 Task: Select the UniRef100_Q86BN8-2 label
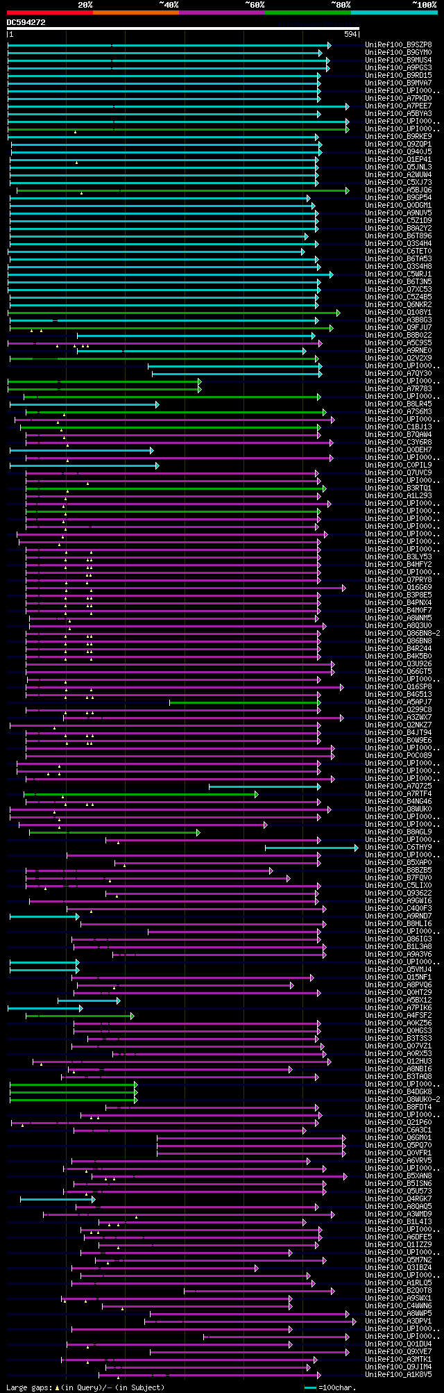pos(402,634)
